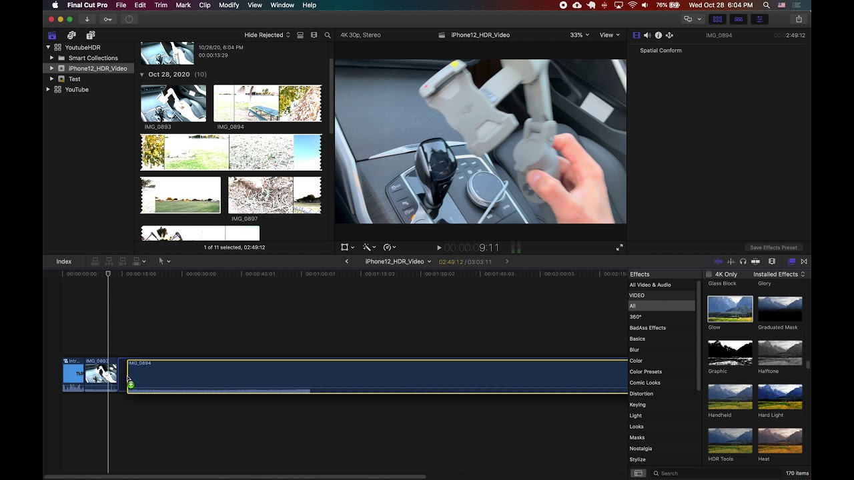Toggle timeline snapping
854x480 pixels.
point(755,261)
